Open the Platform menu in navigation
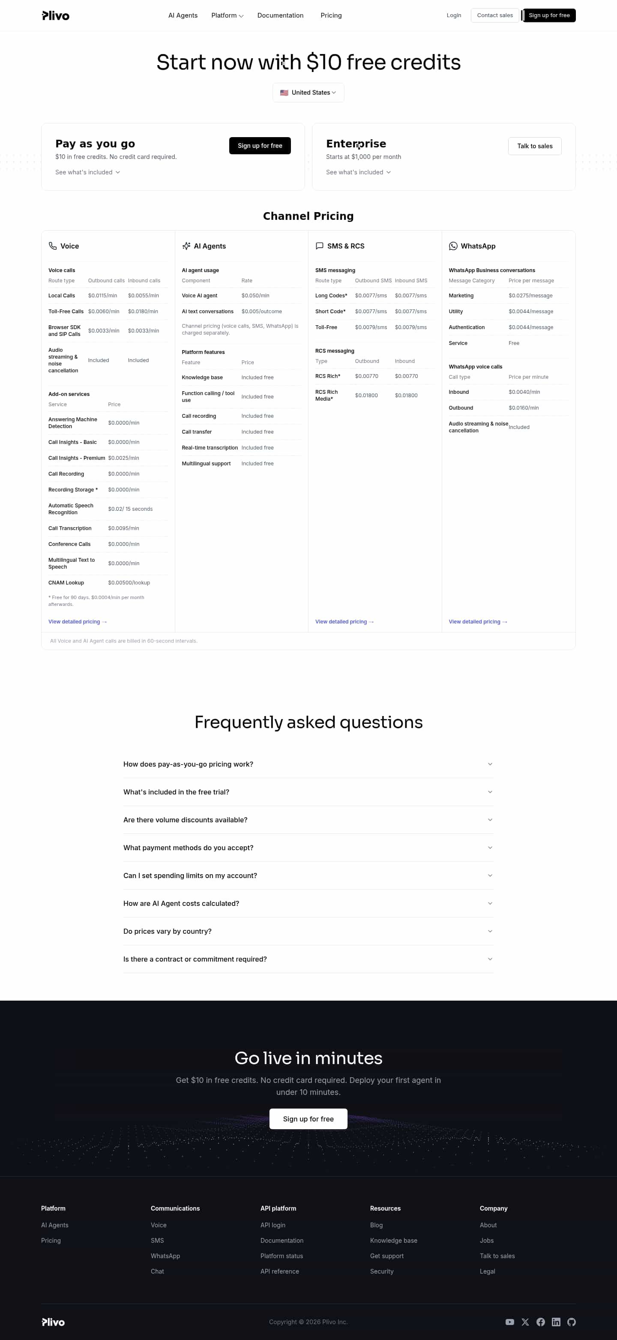 [227, 15]
